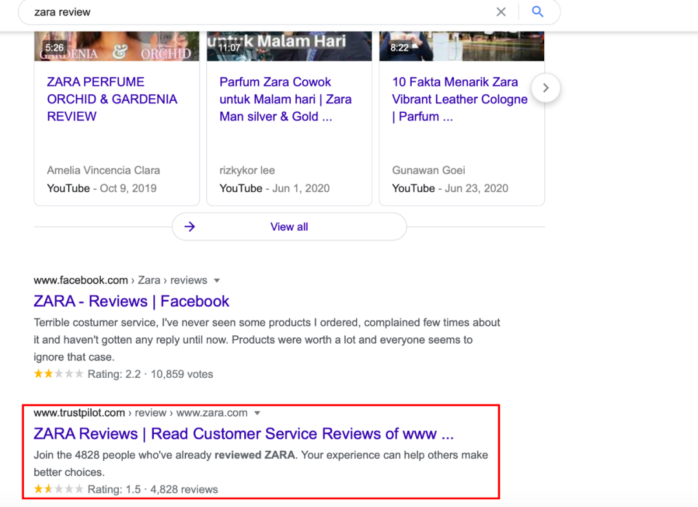Open 'ZARA PERFUME ORCHID & GARDENIA REVIEW' link
The width and height of the screenshot is (698, 507).
[112, 99]
